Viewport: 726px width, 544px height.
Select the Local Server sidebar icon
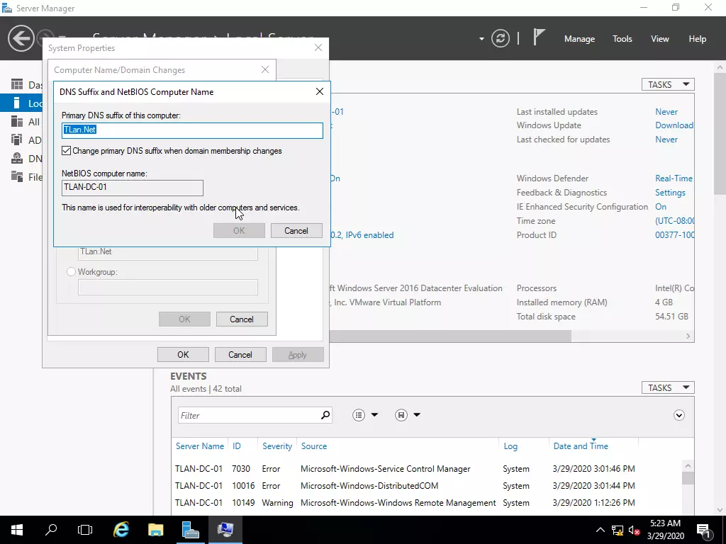point(17,103)
